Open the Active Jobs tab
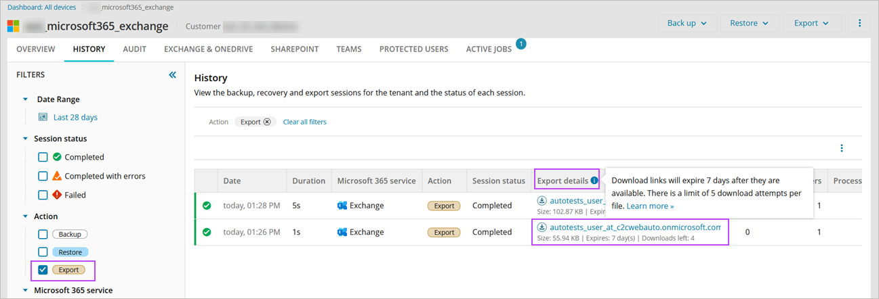This screenshot has height=299, width=879. tap(489, 49)
